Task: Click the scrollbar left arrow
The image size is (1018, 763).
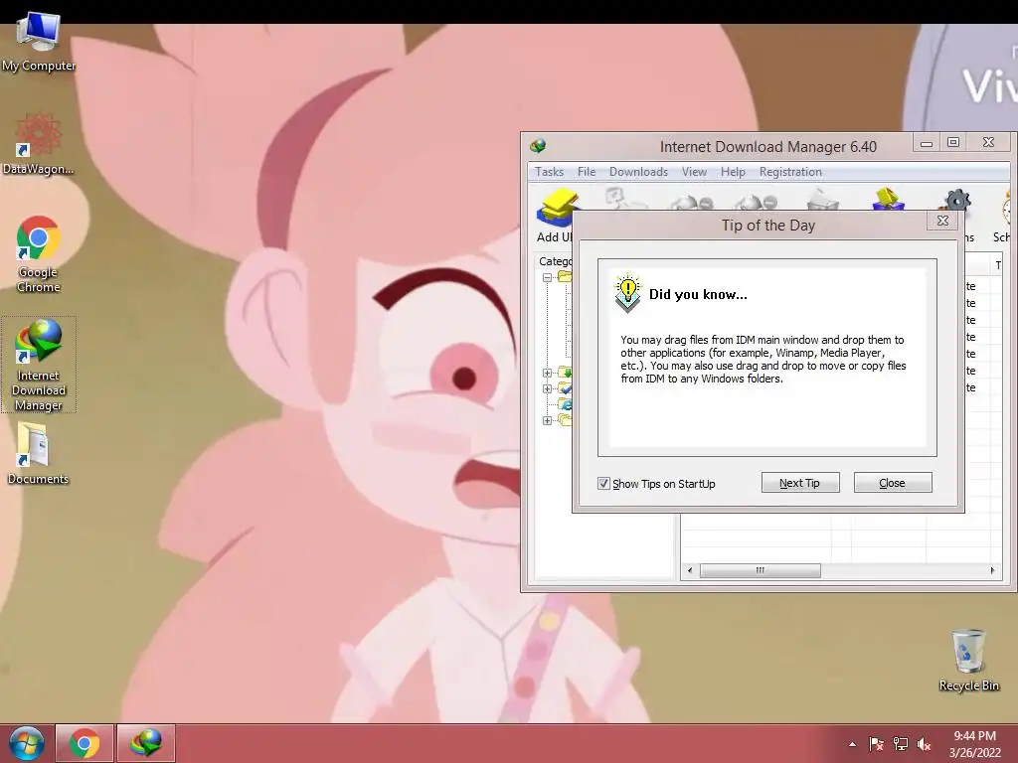Action: coord(690,570)
